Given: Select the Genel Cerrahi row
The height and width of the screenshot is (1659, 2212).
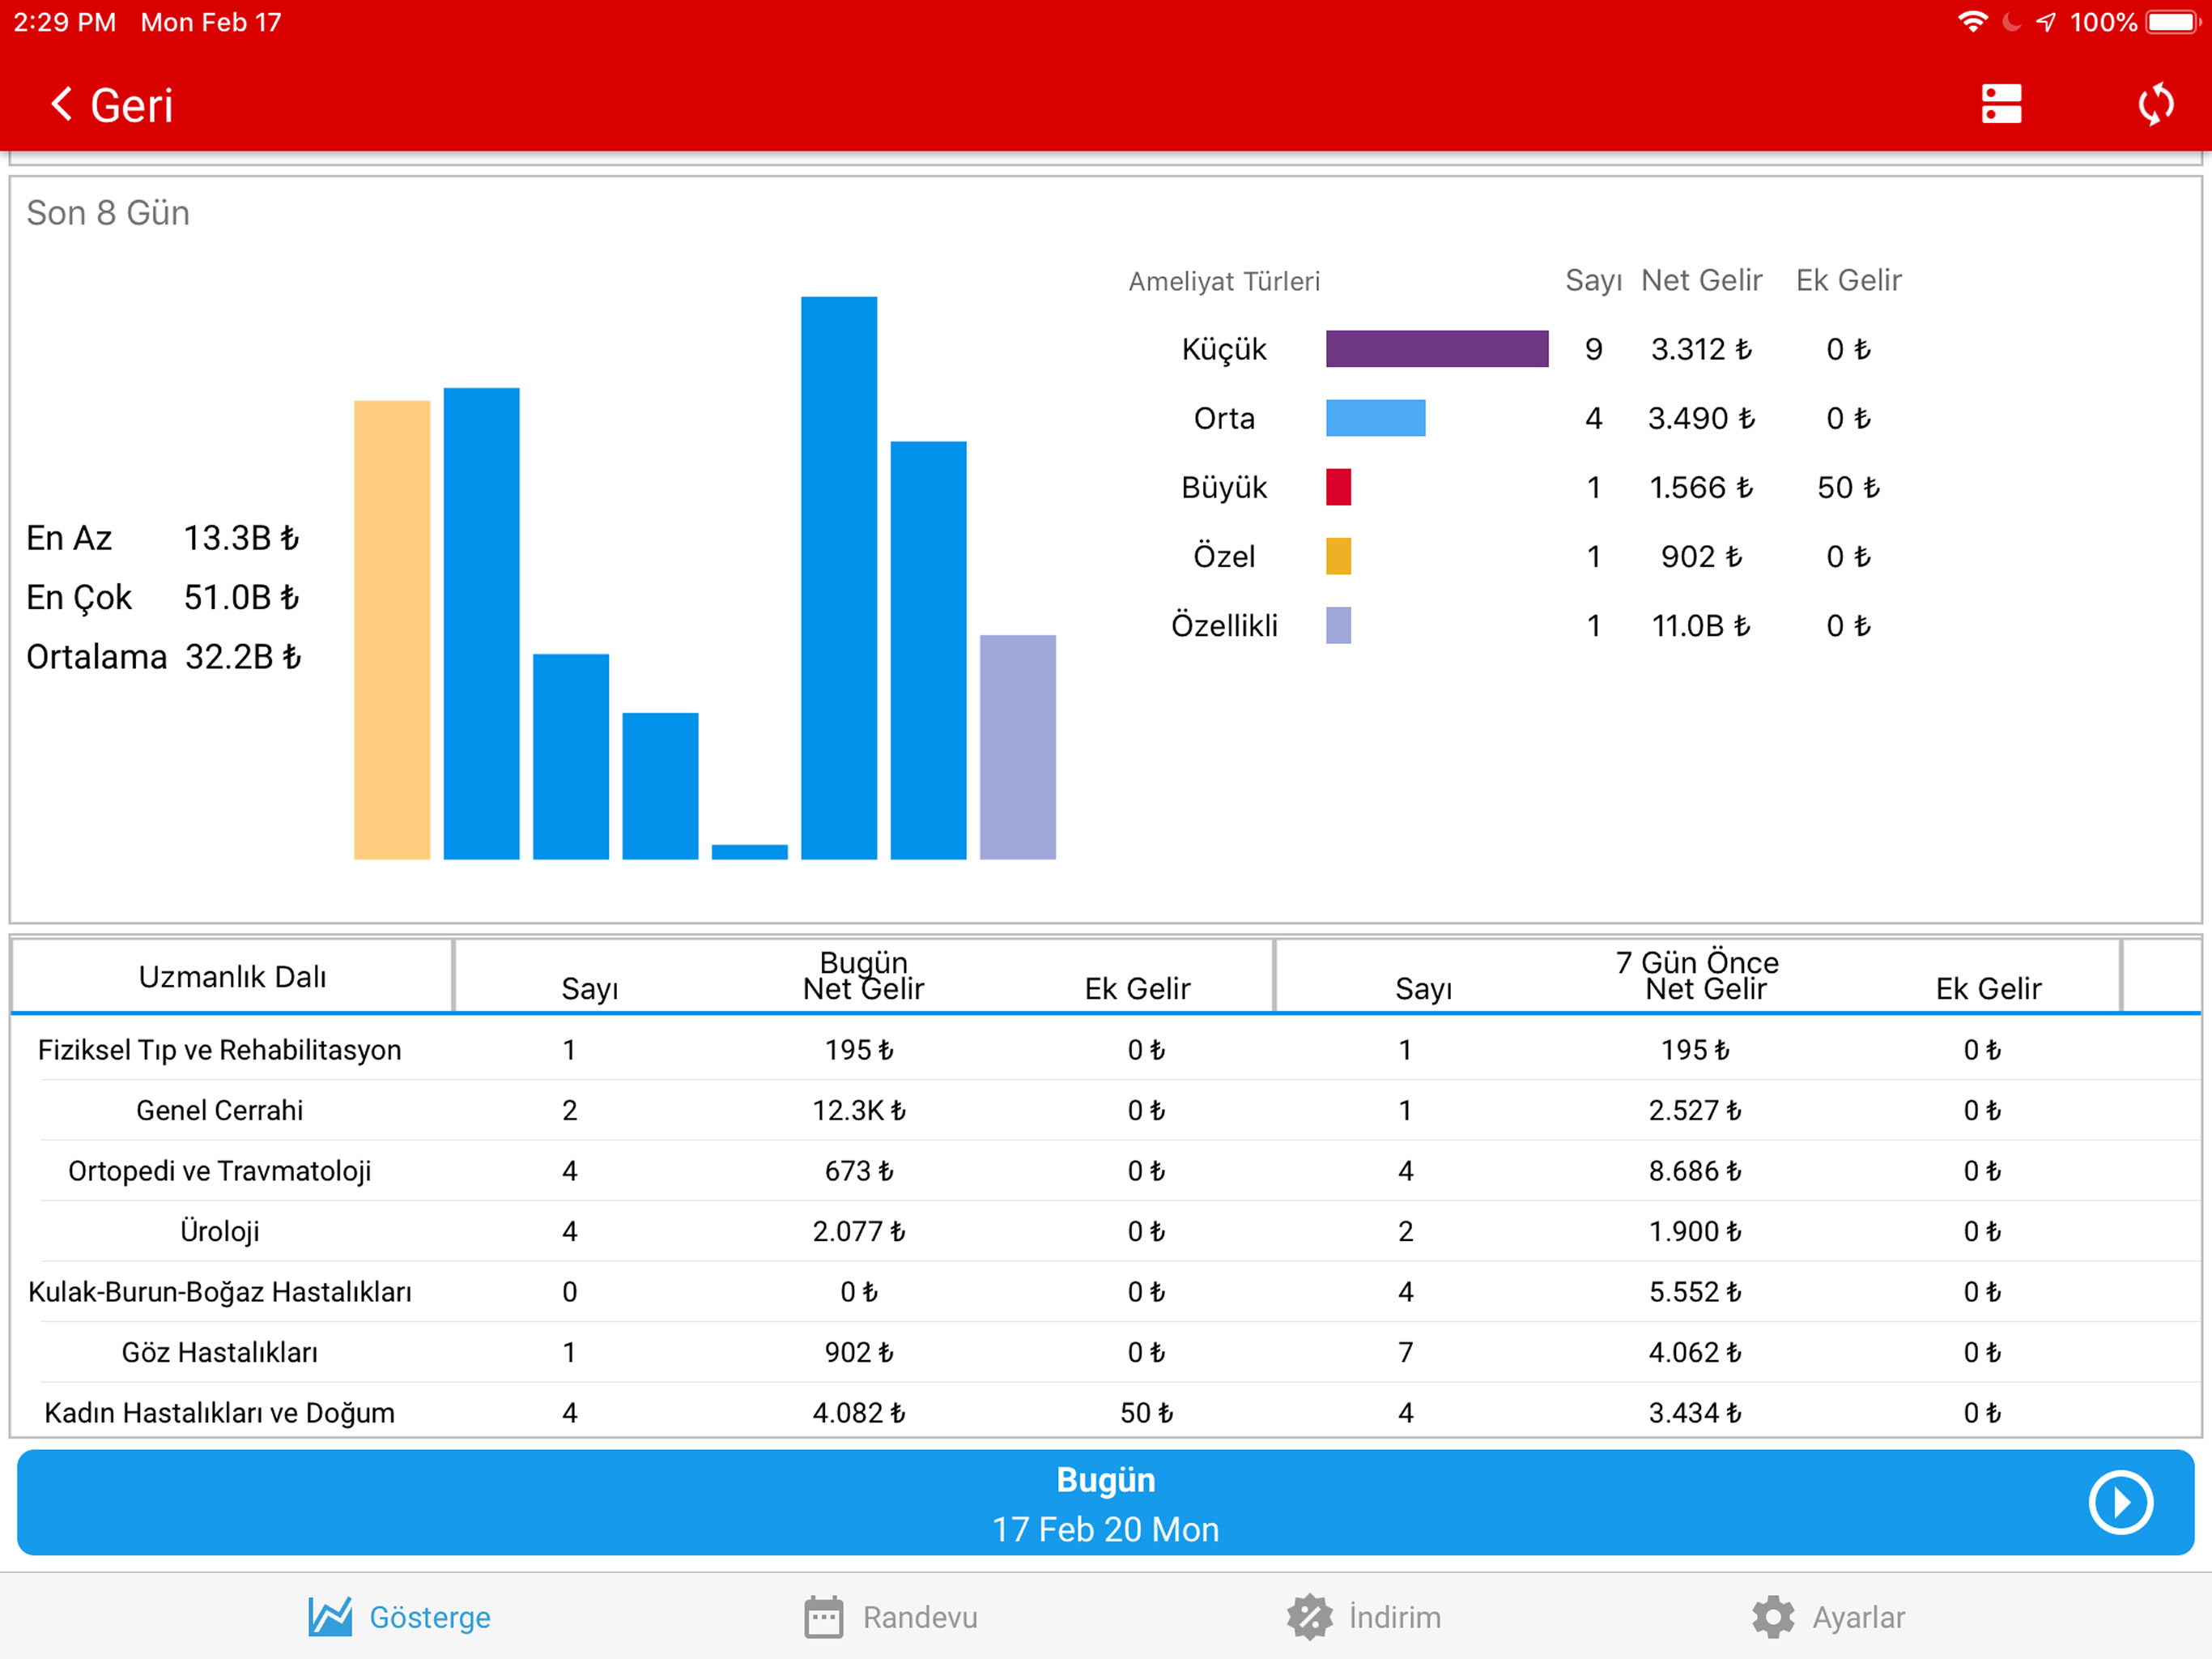Looking at the screenshot, I should point(1106,1110).
